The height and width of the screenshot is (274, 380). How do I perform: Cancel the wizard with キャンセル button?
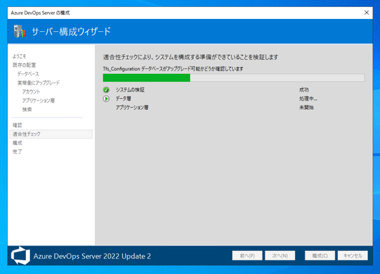[x=353, y=256]
